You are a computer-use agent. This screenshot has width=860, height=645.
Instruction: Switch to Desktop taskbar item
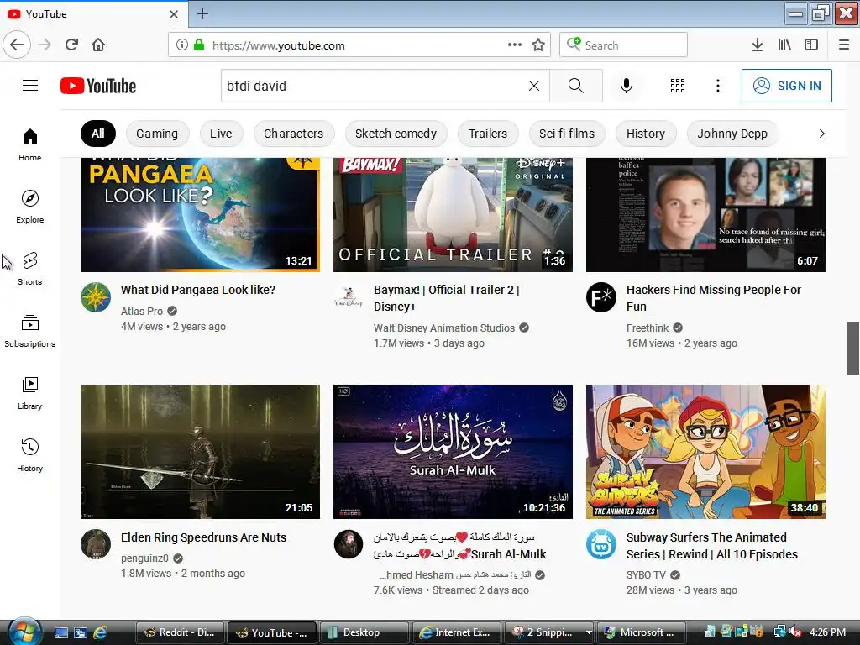(364, 632)
